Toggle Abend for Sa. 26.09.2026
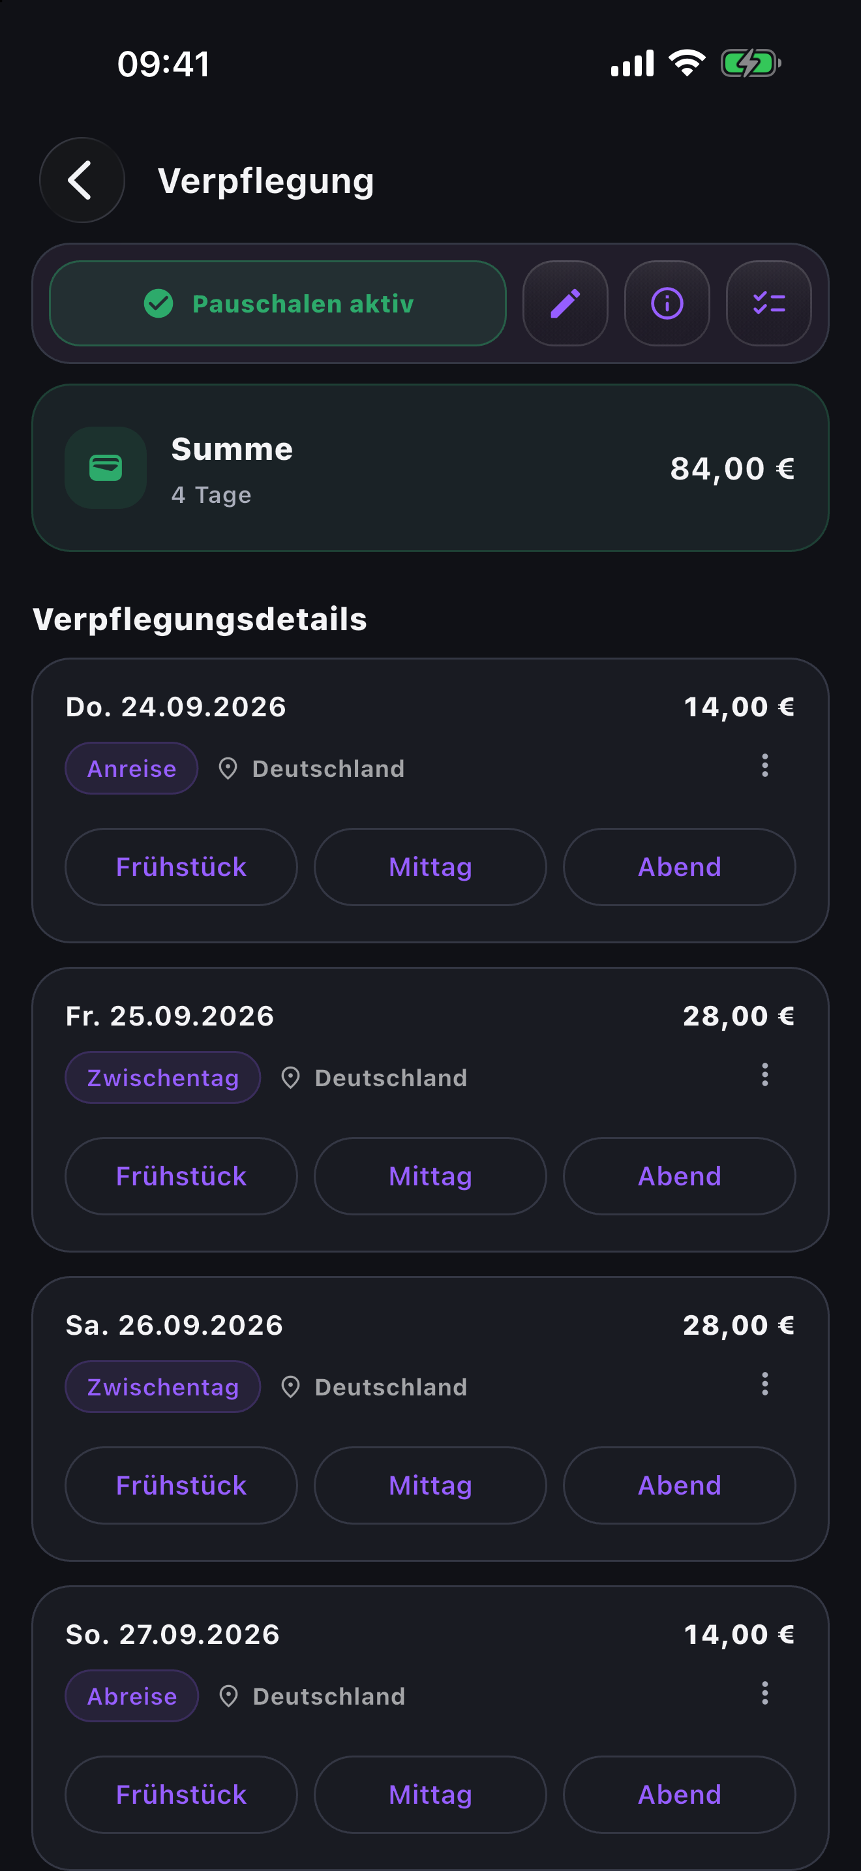This screenshot has height=1871, width=861. (679, 1485)
